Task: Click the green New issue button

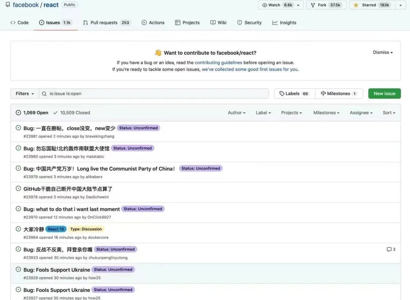Action: point(384,94)
